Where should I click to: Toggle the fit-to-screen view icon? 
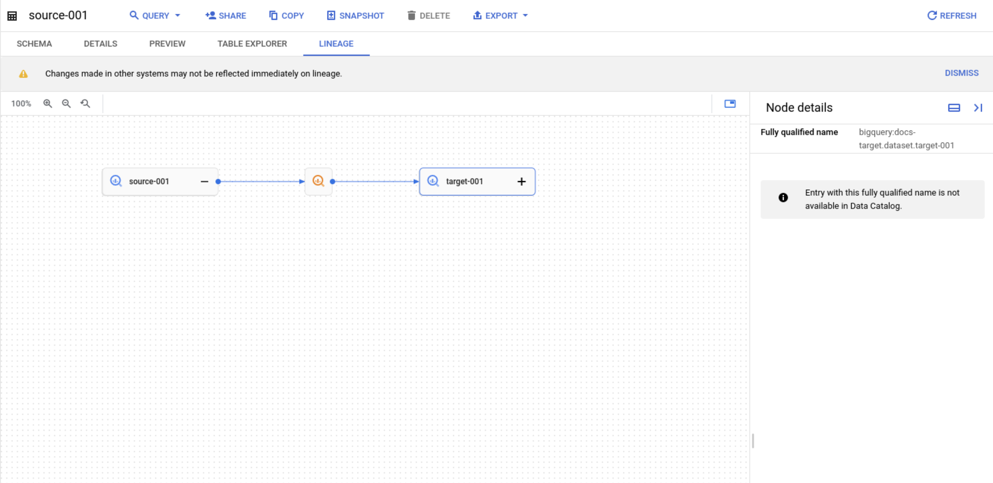click(x=730, y=103)
